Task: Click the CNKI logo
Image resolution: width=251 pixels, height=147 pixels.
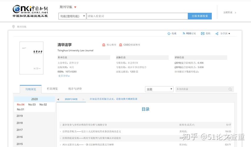Action: [x=30, y=11]
